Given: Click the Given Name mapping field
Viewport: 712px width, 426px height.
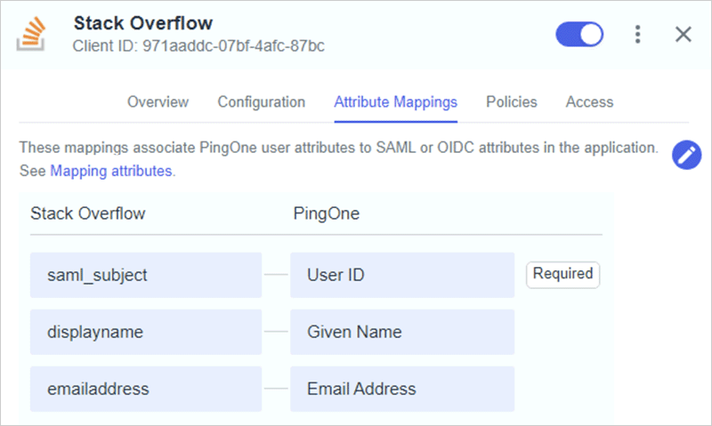Looking at the screenshot, I should pos(401,332).
